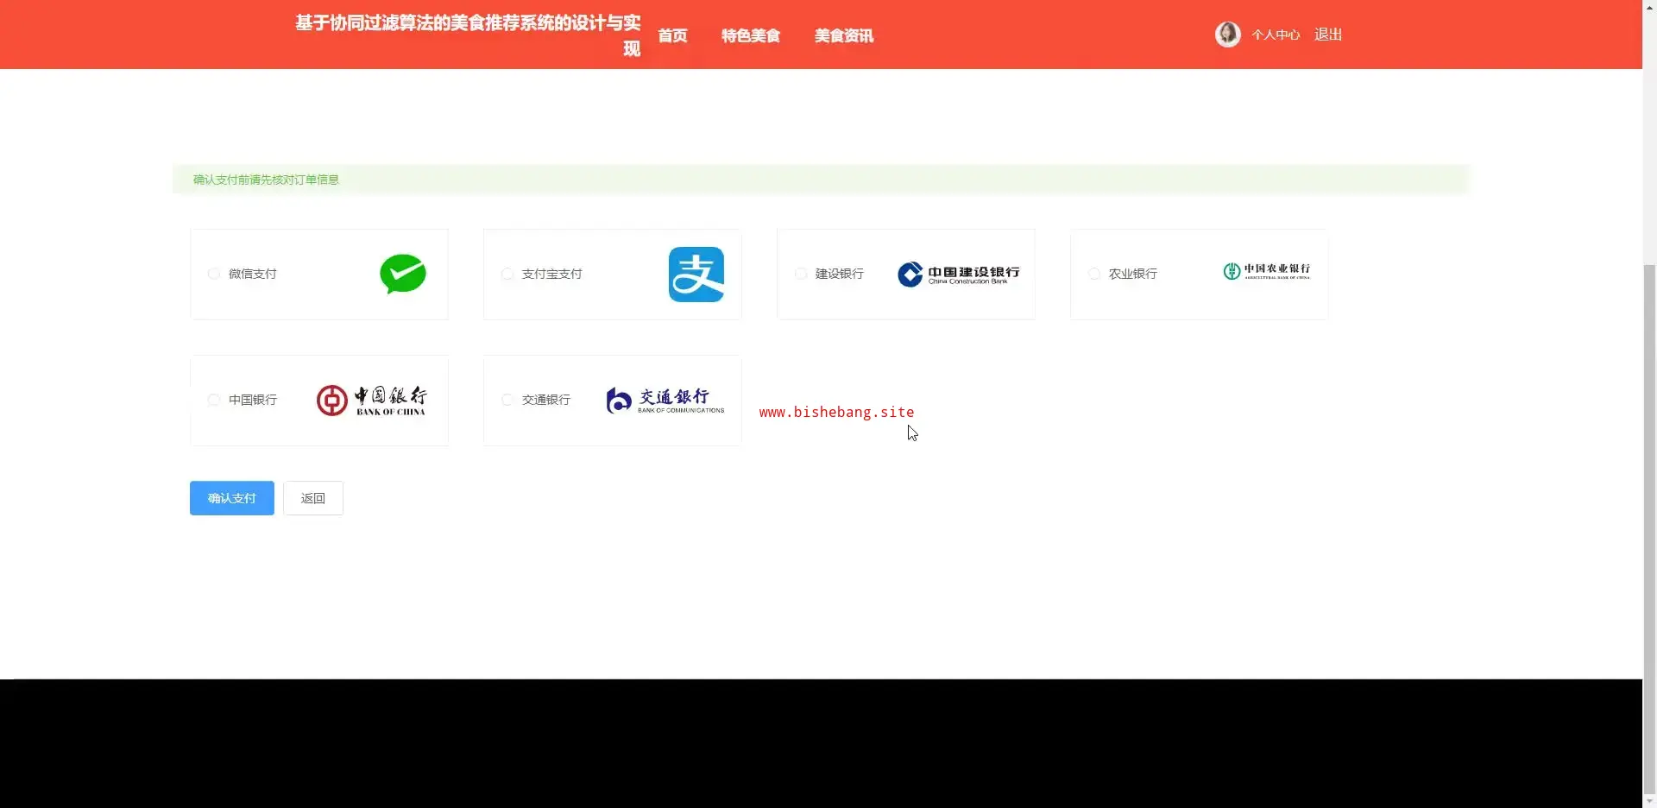
Task: Pick the 中国银行 radio button
Action: tap(214, 400)
